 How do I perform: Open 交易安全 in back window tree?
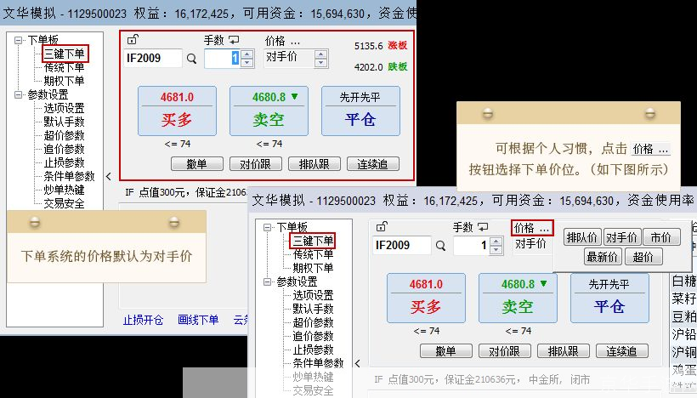[64, 203]
